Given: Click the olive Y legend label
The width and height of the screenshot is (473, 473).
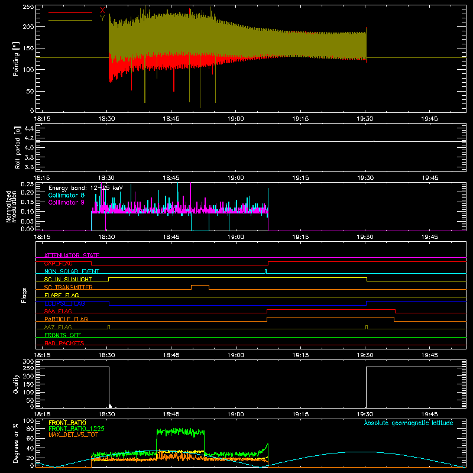Looking at the screenshot, I should click(102, 18).
